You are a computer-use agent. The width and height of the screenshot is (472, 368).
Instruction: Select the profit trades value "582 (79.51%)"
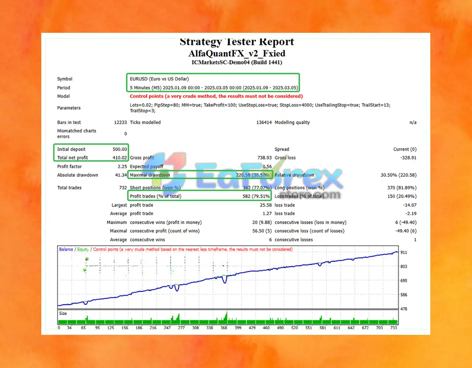point(256,196)
